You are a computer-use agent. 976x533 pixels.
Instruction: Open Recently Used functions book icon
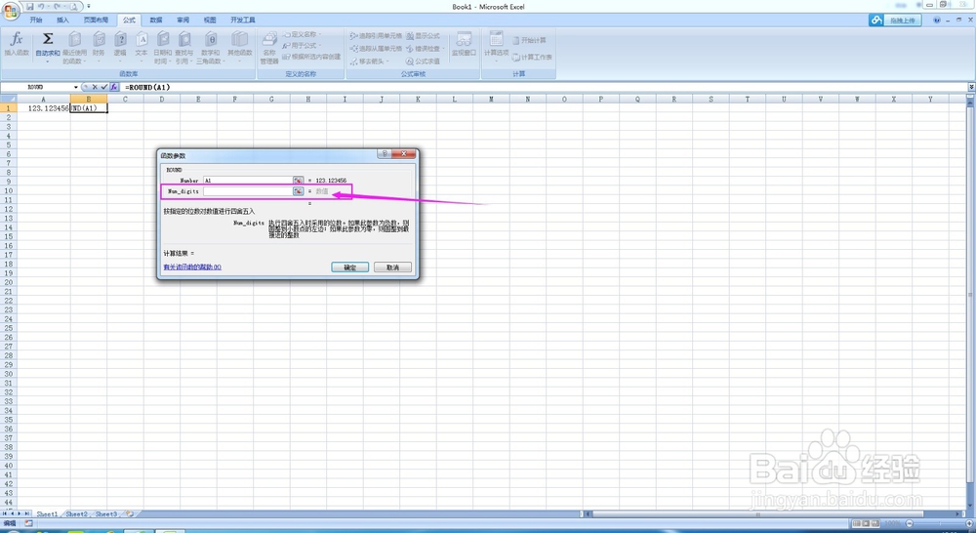75,39
